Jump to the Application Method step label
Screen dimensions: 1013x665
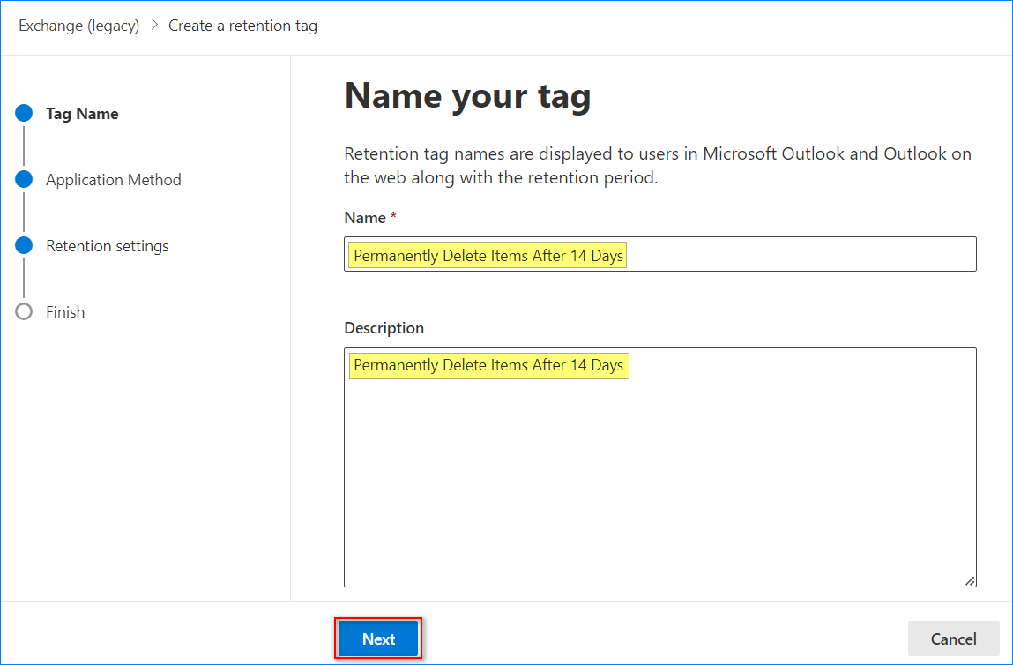[113, 180]
